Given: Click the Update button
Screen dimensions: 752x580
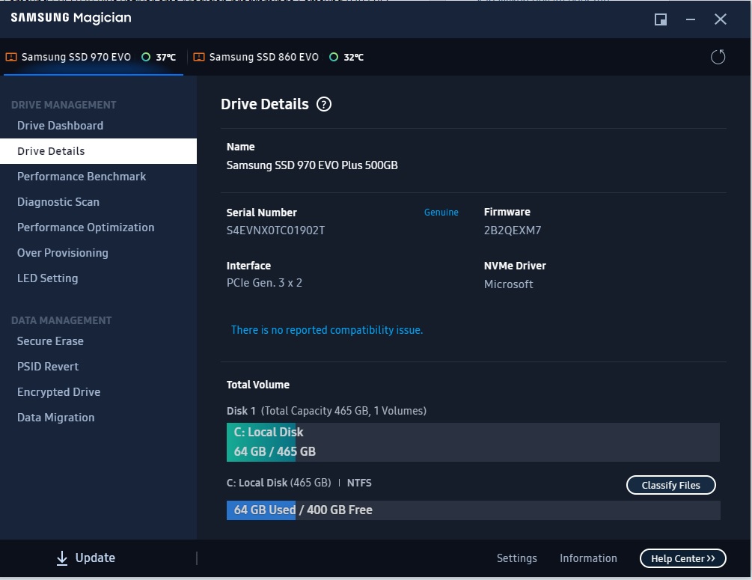Looking at the screenshot, I should 86,558.
